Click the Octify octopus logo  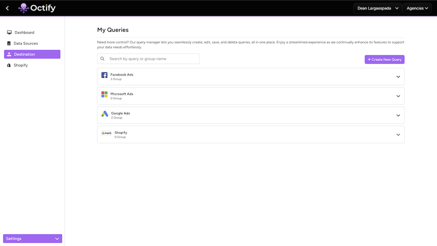(x=23, y=8)
